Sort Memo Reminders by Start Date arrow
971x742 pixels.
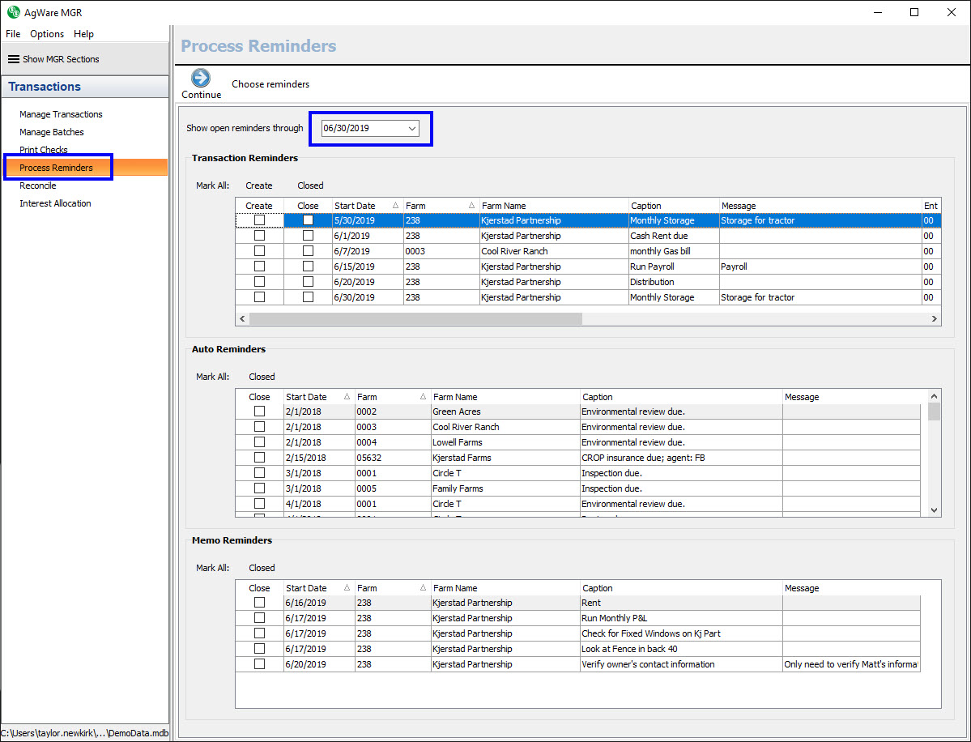tap(347, 588)
